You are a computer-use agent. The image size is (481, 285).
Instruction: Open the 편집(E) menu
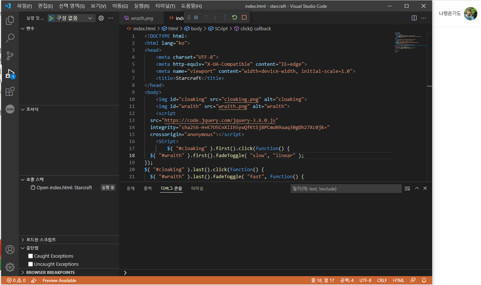tap(46, 6)
